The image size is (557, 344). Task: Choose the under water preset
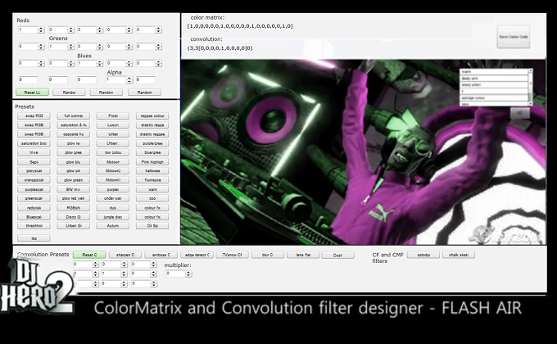pos(113,198)
